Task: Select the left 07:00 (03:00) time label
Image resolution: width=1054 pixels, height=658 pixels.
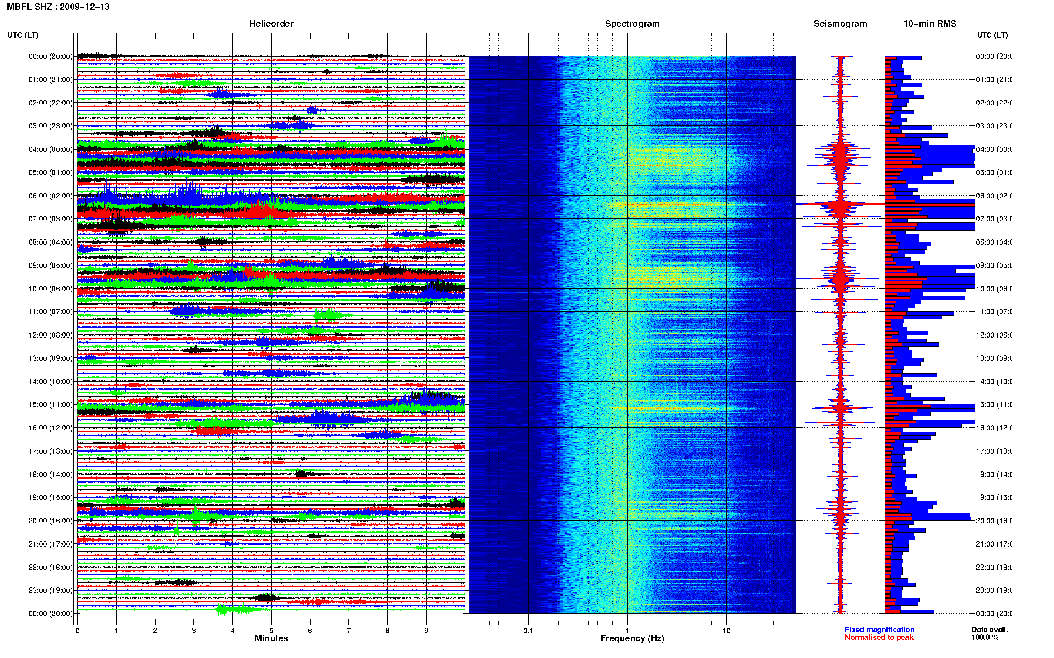Action: (50, 218)
